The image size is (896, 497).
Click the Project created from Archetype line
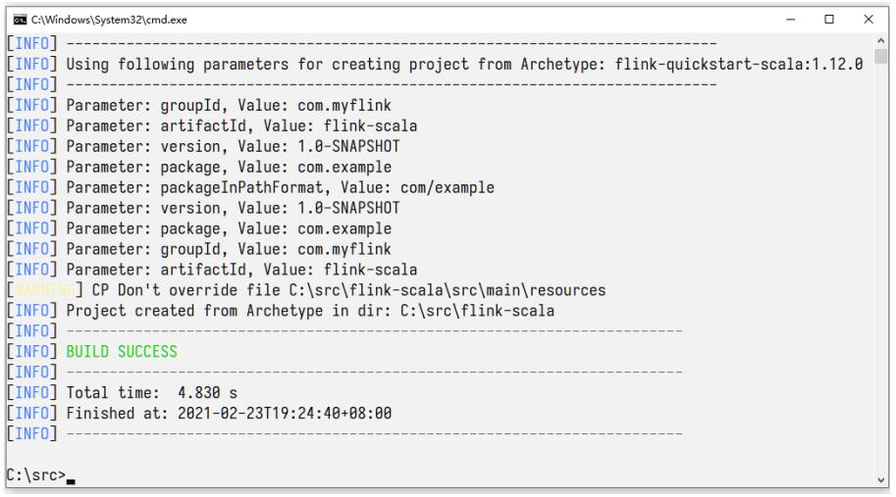(310, 312)
